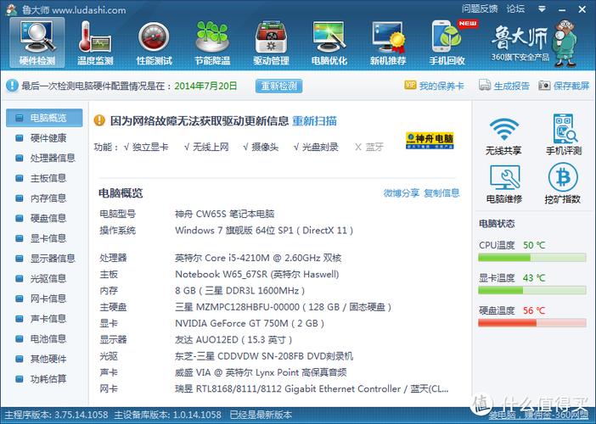Click 保存截屏 to save screenshot
This screenshot has width=596, height=424.
564,86
